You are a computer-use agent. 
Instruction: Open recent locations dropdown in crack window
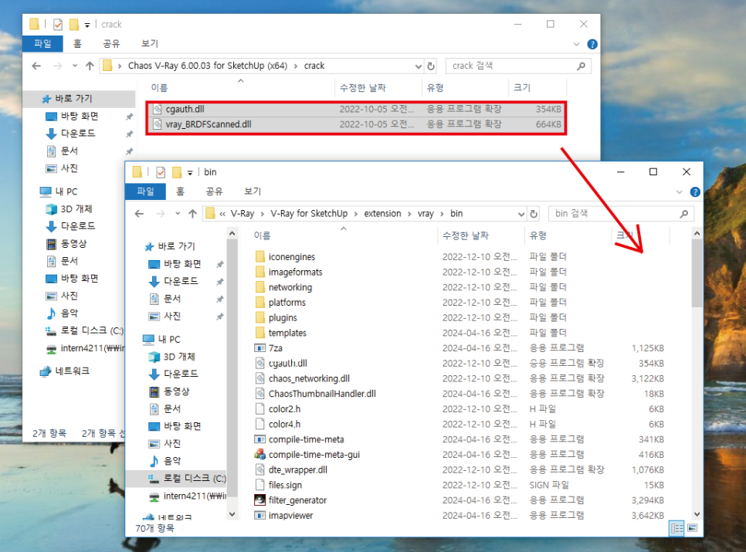(x=75, y=66)
